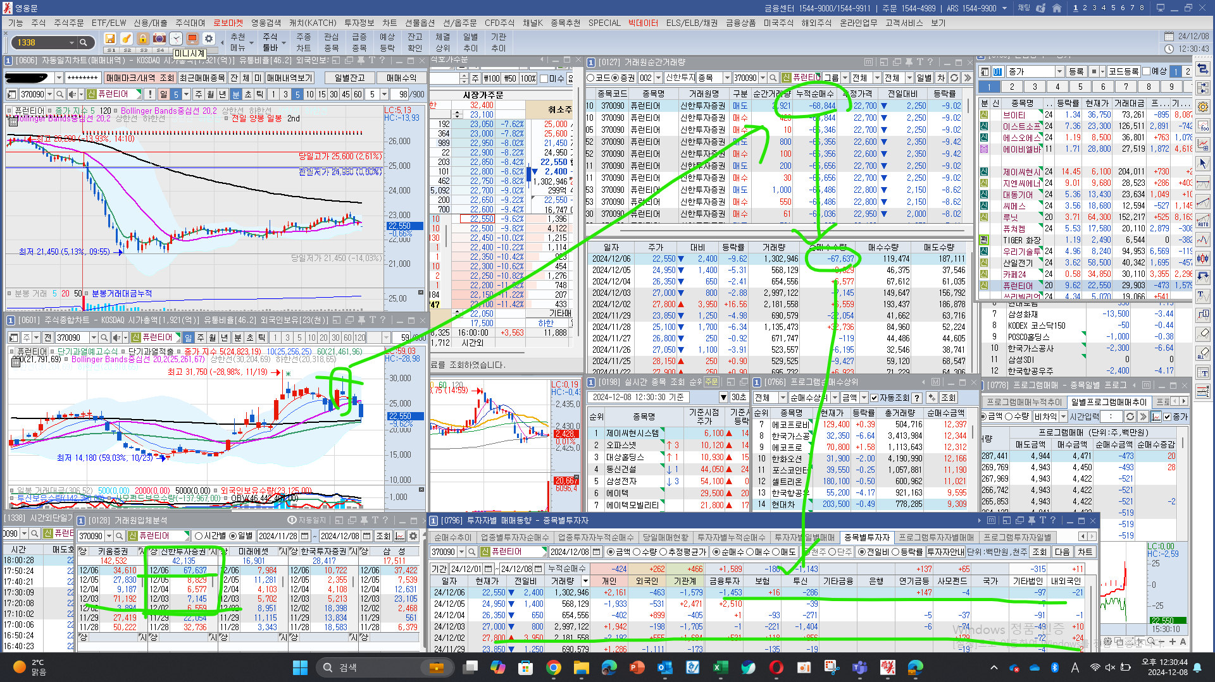This screenshot has height=682, width=1215.
Task: Click volume temperature icon in Windows tray
Action: coord(1110,667)
